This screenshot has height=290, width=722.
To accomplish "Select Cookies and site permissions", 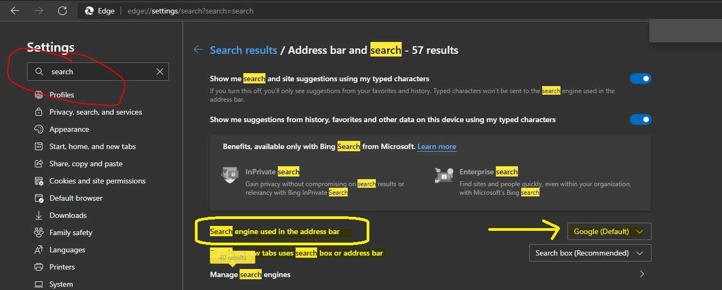I will [97, 181].
